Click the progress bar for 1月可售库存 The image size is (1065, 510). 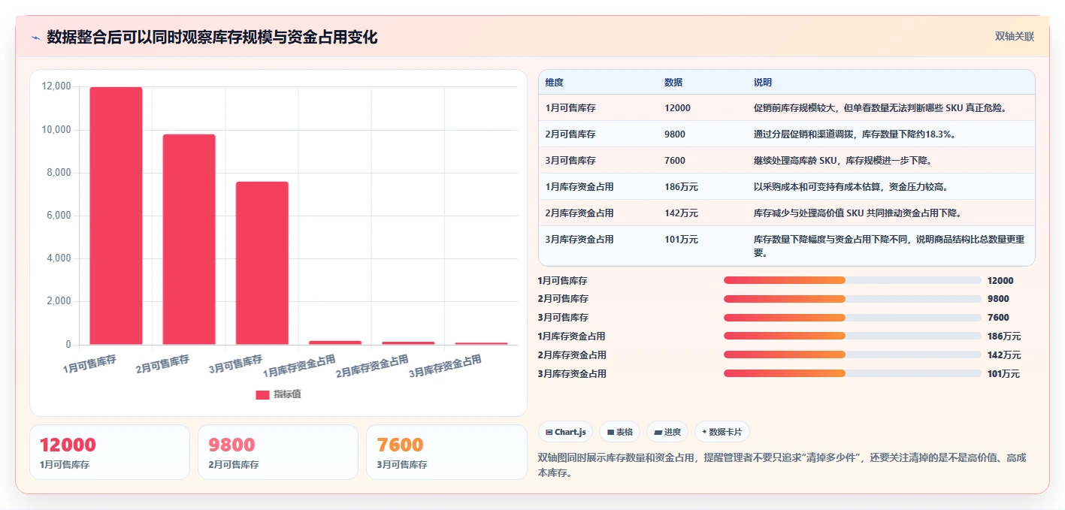coord(852,280)
